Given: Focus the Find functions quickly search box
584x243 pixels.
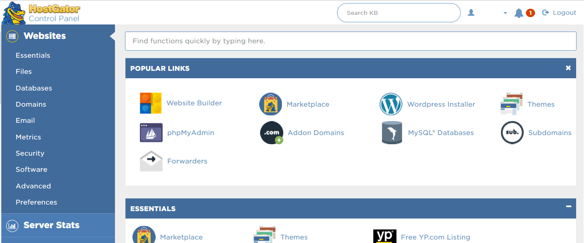Looking at the screenshot, I should coord(351,41).
